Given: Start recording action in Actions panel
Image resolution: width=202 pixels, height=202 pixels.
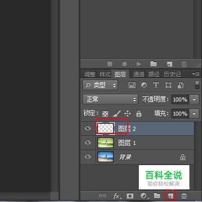Looking at the screenshot, I should point(124,64).
